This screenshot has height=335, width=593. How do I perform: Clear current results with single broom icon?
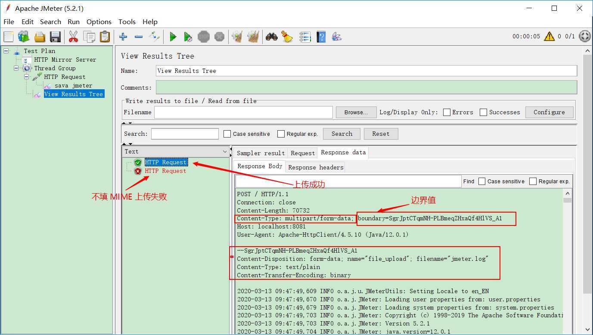pos(237,37)
